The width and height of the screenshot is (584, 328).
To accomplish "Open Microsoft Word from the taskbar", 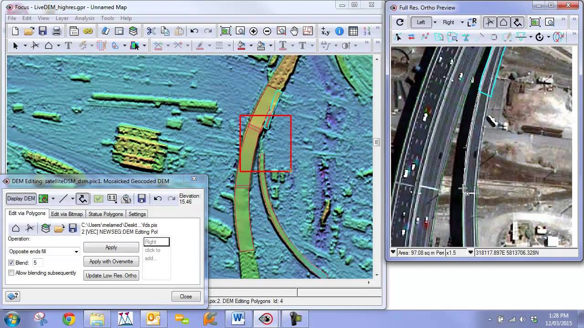I will [238, 318].
